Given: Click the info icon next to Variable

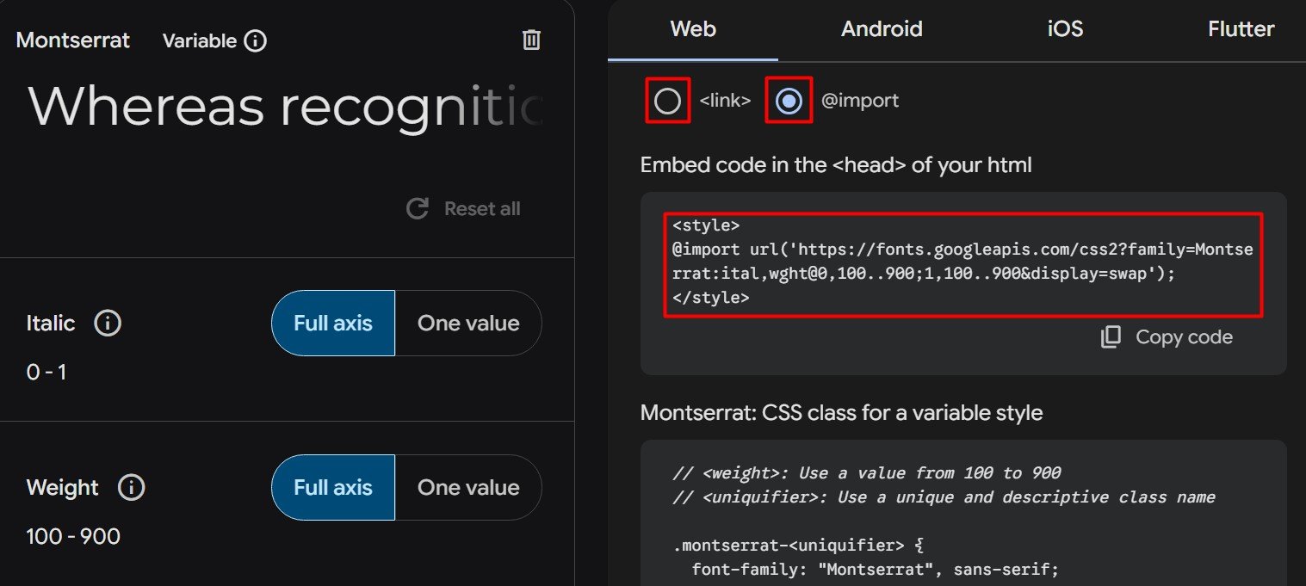Looking at the screenshot, I should 255,40.
